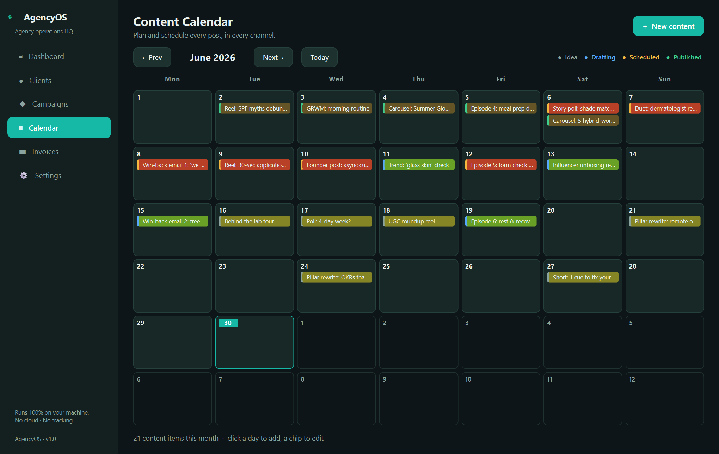Edit 'Win-back email 2: free' chip

click(173, 221)
